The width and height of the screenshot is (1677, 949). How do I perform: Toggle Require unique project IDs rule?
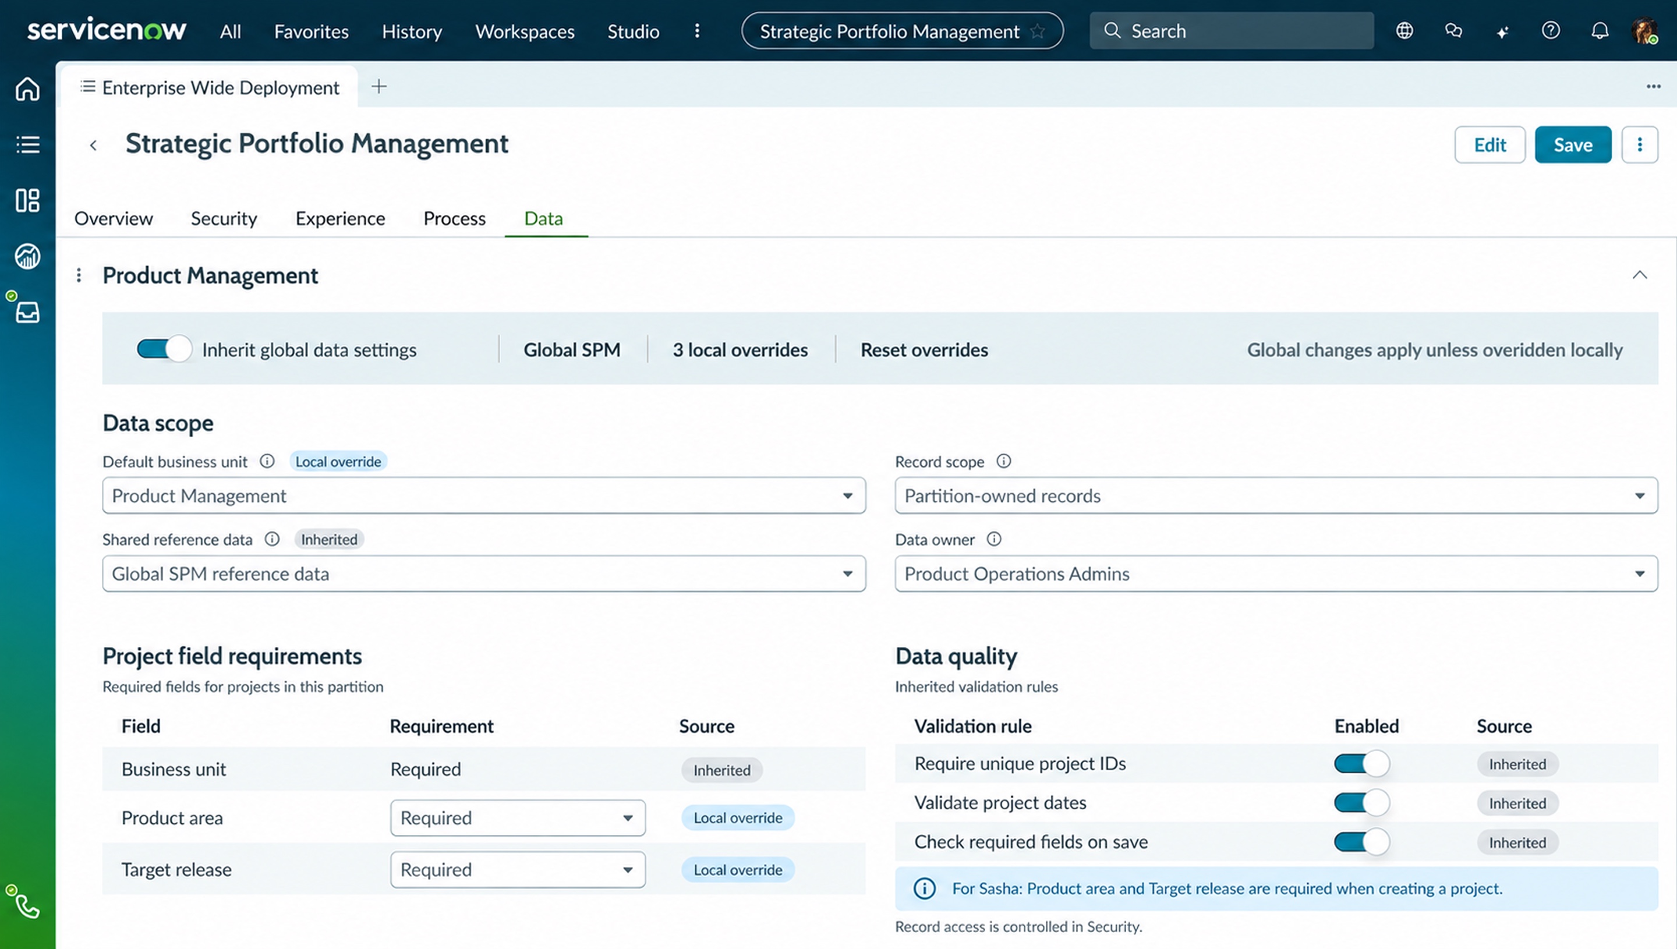tap(1361, 763)
